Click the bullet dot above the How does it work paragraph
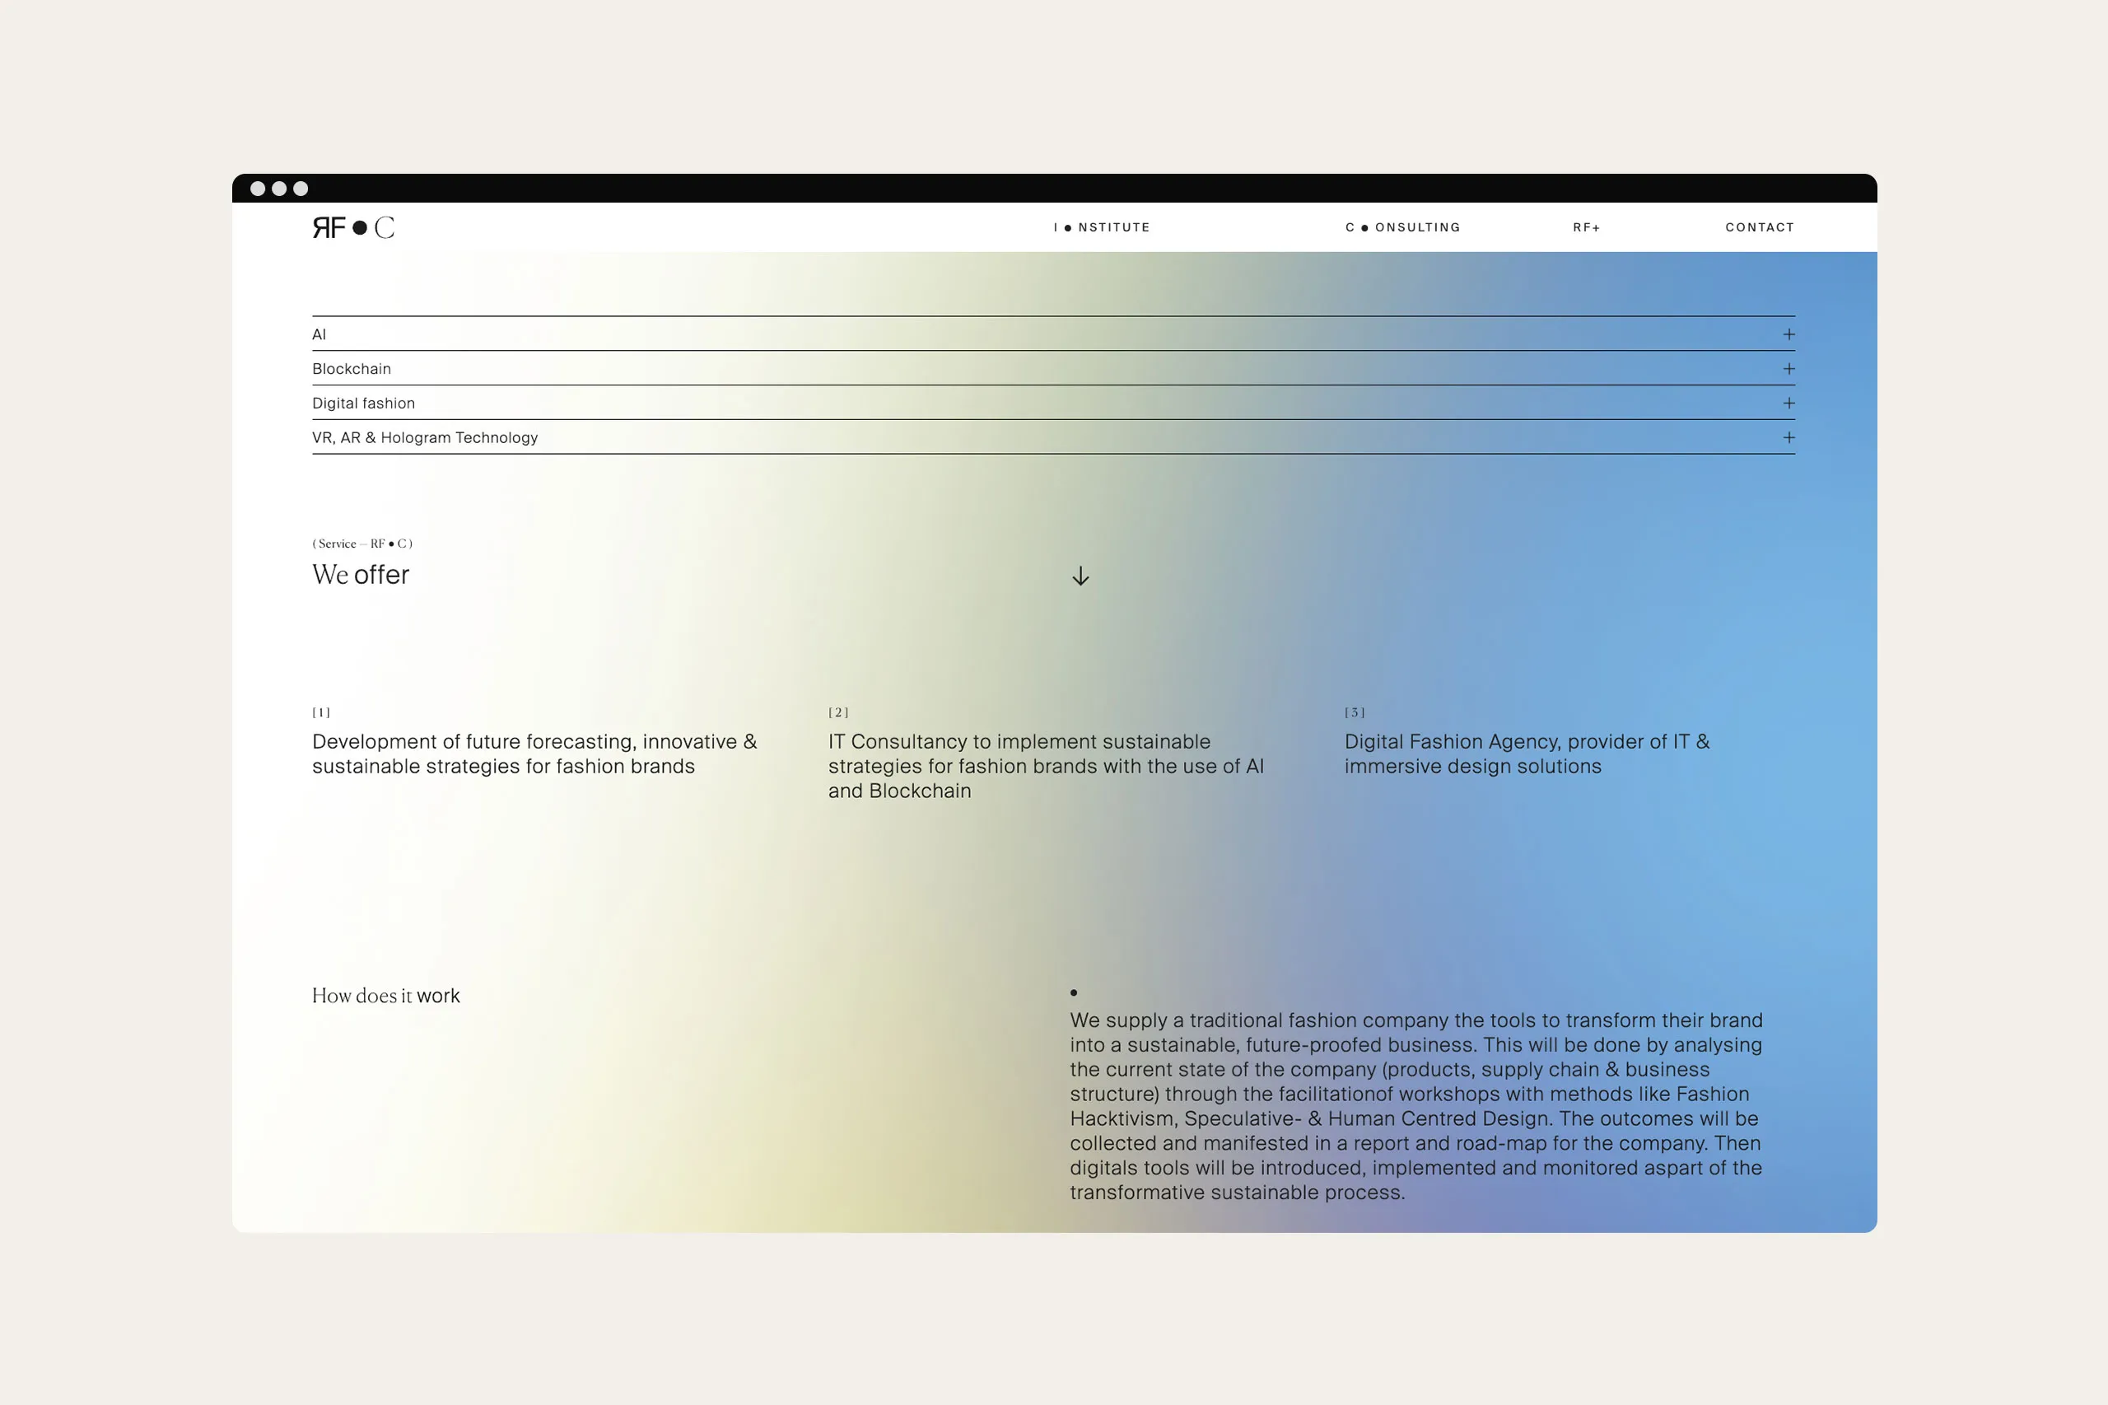 click(1074, 993)
